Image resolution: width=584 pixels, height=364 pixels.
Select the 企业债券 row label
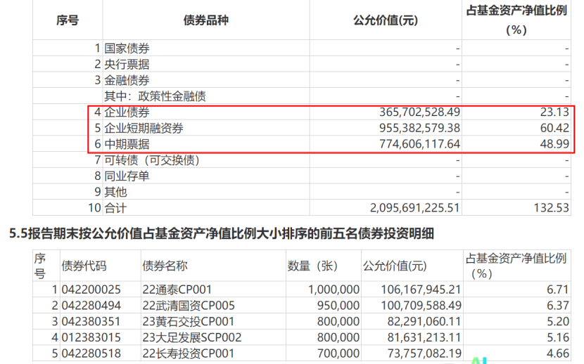click(127, 112)
